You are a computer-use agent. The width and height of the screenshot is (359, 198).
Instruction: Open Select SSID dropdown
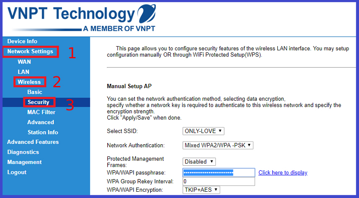tap(203, 131)
